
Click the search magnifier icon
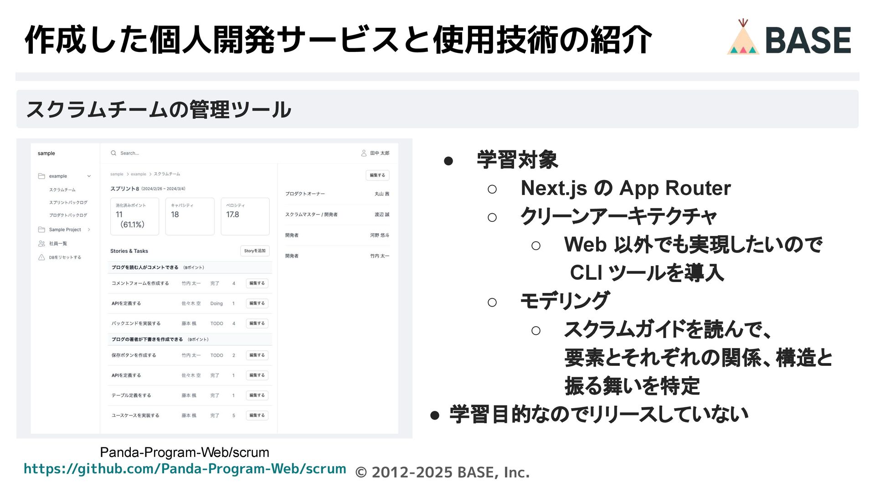pos(113,153)
